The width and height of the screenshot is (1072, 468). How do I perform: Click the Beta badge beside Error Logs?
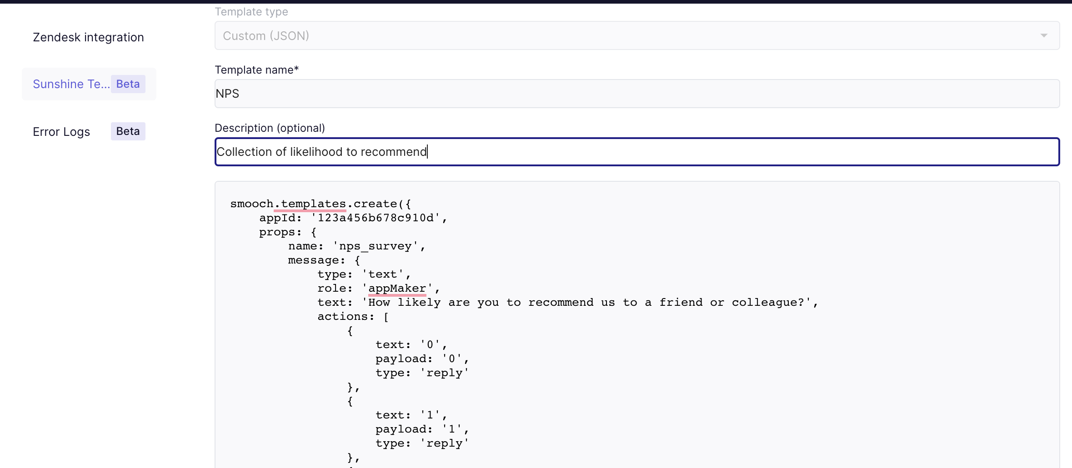(x=128, y=131)
